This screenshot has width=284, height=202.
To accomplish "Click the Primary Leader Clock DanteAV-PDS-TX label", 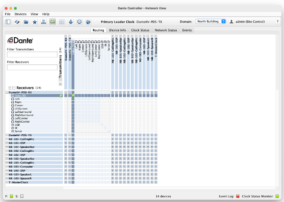I will tap(132, 22).
